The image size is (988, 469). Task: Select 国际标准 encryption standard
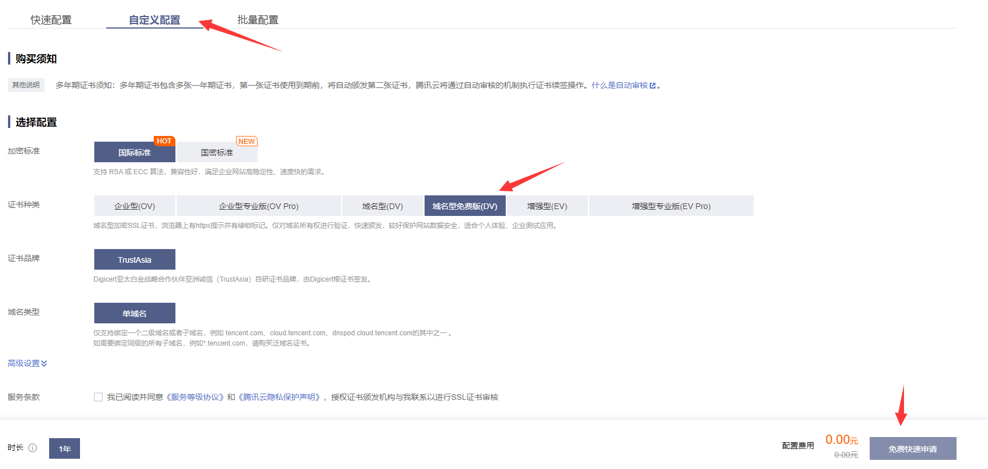point(135,153)
